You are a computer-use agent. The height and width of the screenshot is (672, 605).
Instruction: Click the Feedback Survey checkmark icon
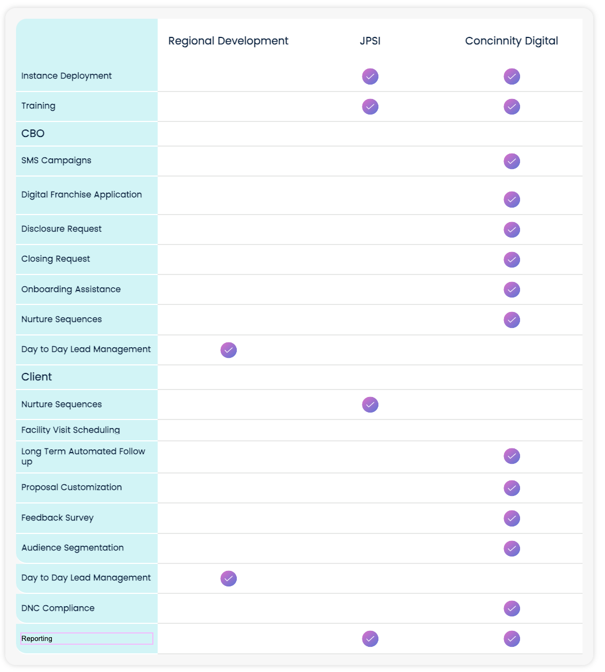511,518
